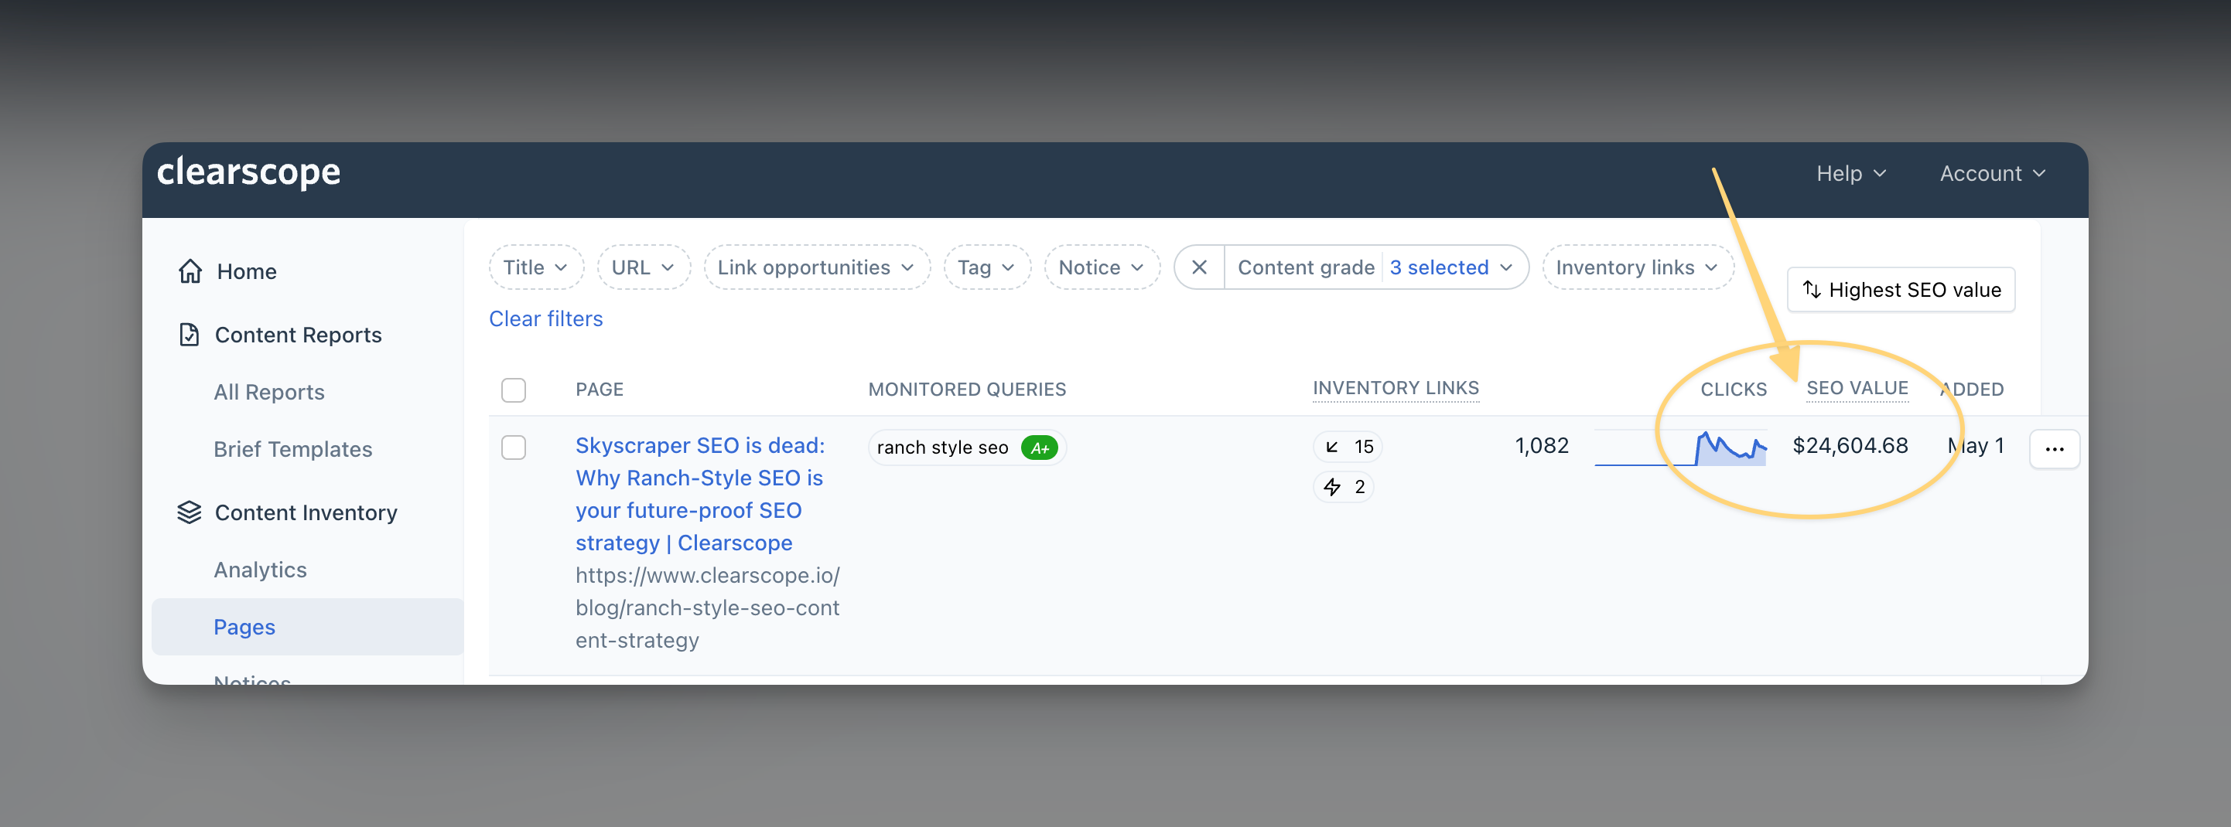Image resolution: width=2231 pixels, height=827 pixels.
Task: Navigate to Analytics
Action: point(261,570)
